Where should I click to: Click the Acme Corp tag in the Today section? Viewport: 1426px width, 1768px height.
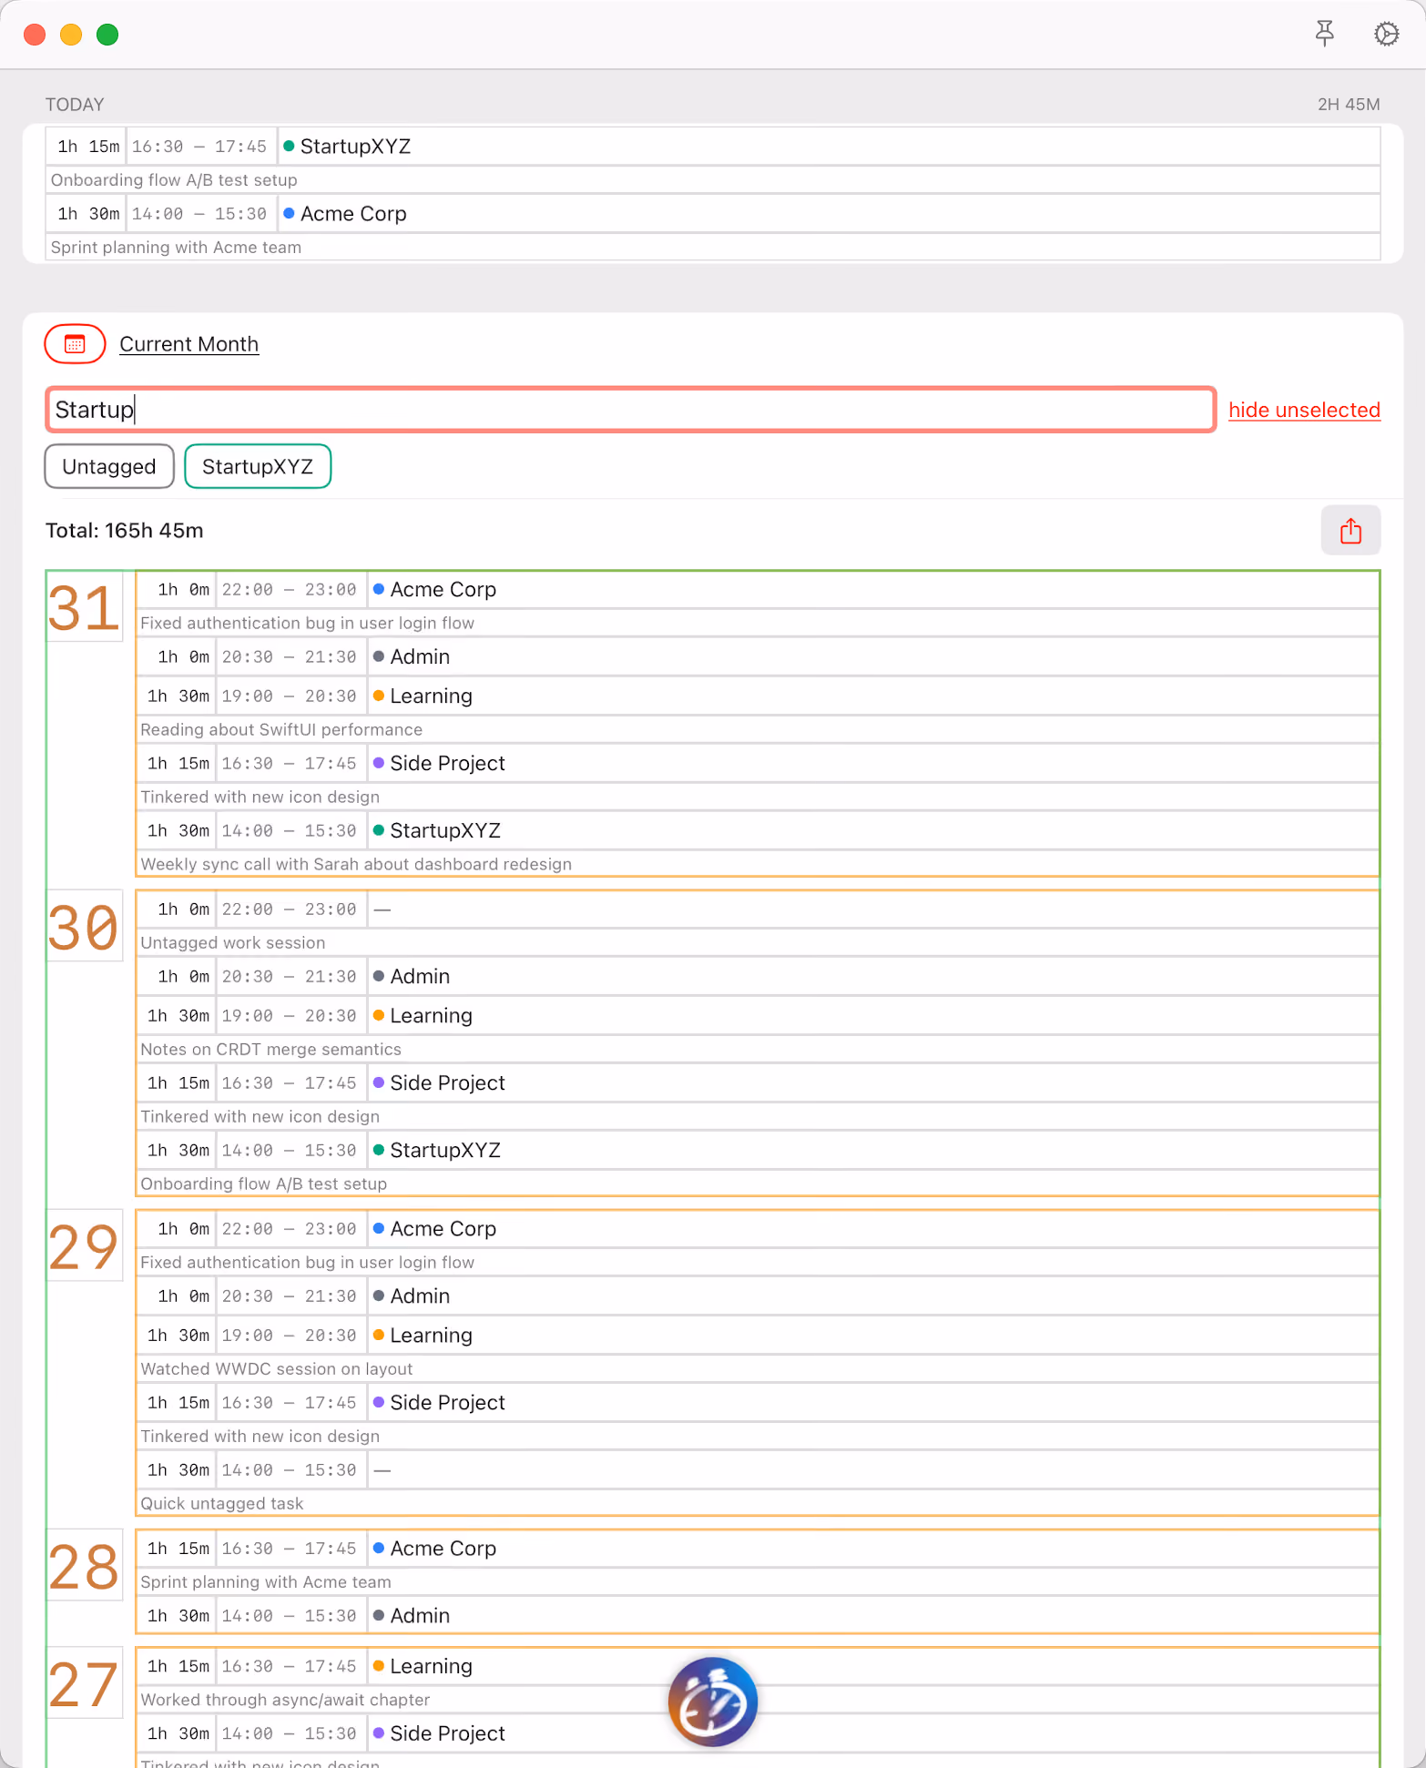coord(353,214)
